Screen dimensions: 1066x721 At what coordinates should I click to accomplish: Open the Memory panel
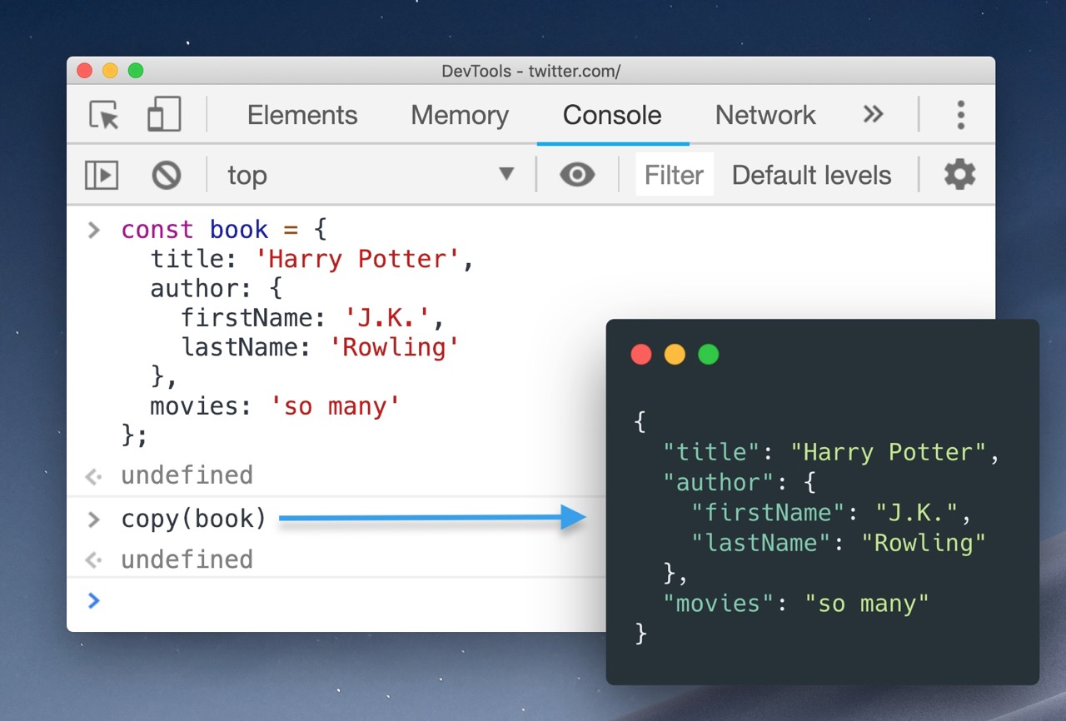[x=459, y=115]
